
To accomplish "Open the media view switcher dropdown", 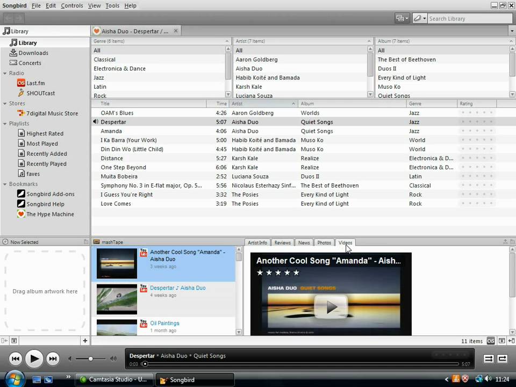I will (x=402, y=18).
